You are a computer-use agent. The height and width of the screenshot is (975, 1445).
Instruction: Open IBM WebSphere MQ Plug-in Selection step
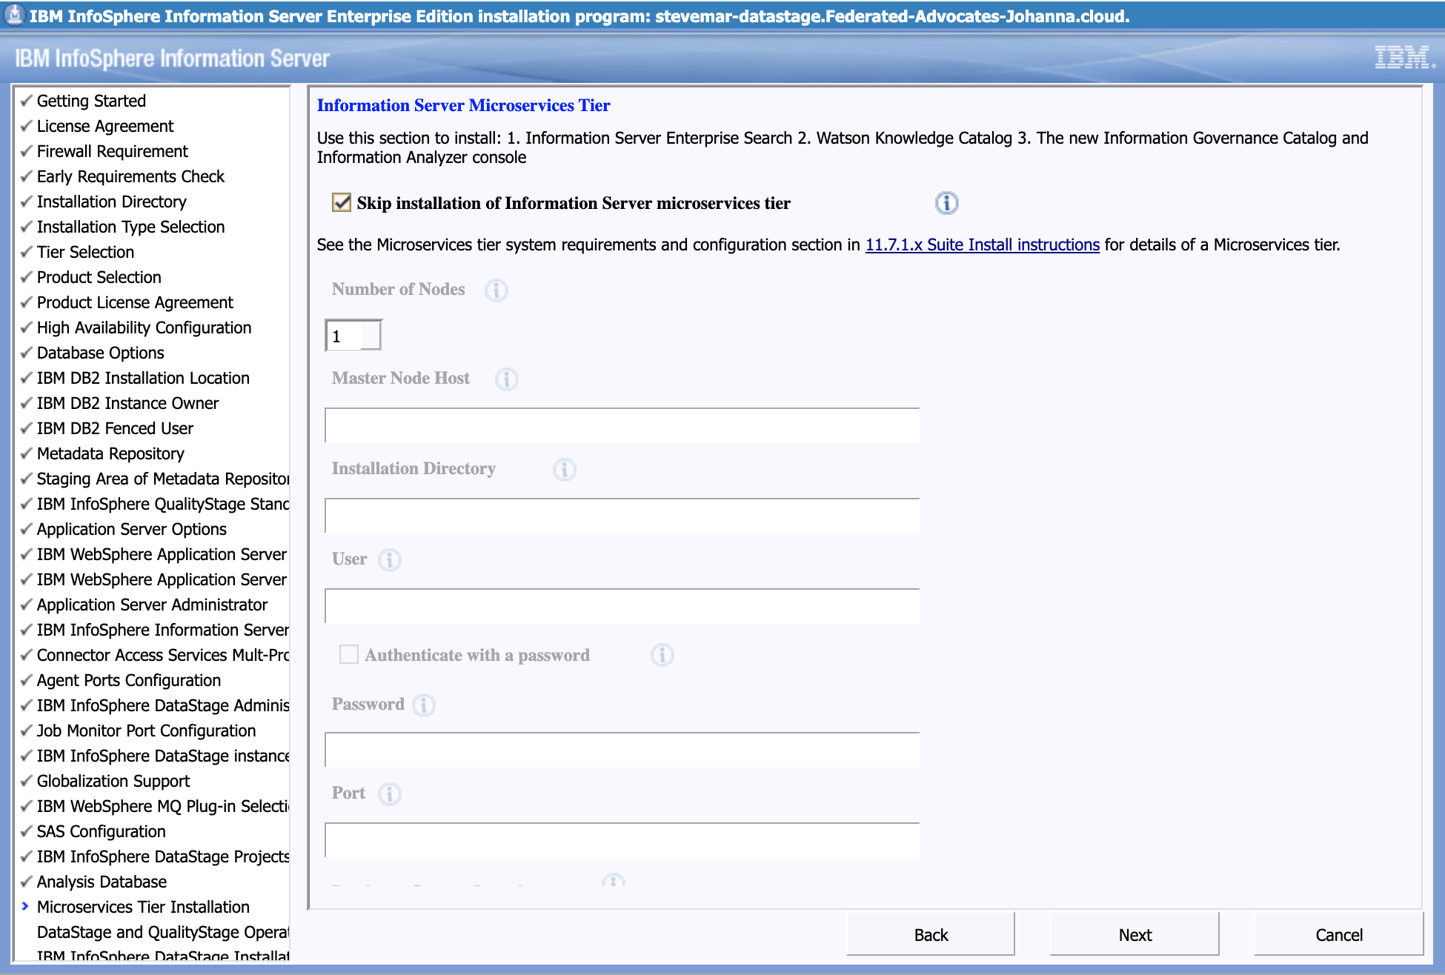point(162,806)
